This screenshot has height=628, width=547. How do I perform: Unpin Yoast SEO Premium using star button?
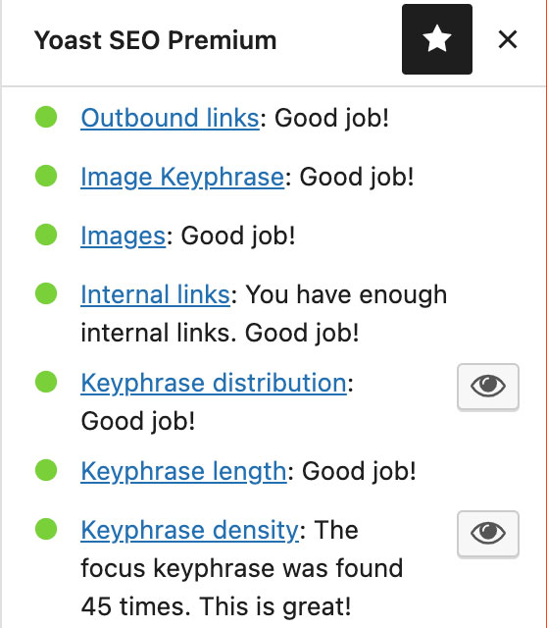point(437,39)
